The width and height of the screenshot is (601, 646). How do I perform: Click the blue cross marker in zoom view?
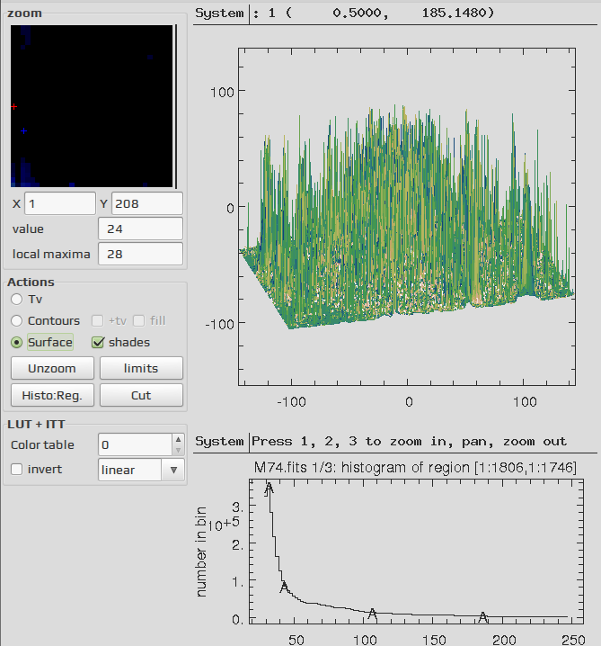coord(24,131)
